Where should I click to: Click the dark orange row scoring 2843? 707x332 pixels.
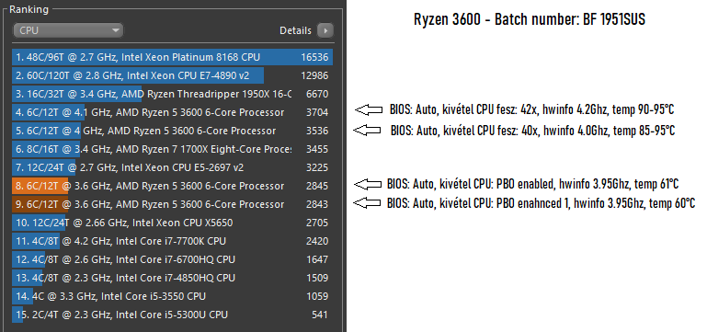click(173, 204)
